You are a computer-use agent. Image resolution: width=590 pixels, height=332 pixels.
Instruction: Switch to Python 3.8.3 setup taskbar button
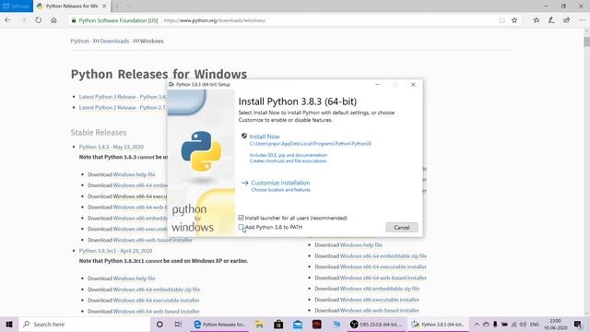pos(438,324)
